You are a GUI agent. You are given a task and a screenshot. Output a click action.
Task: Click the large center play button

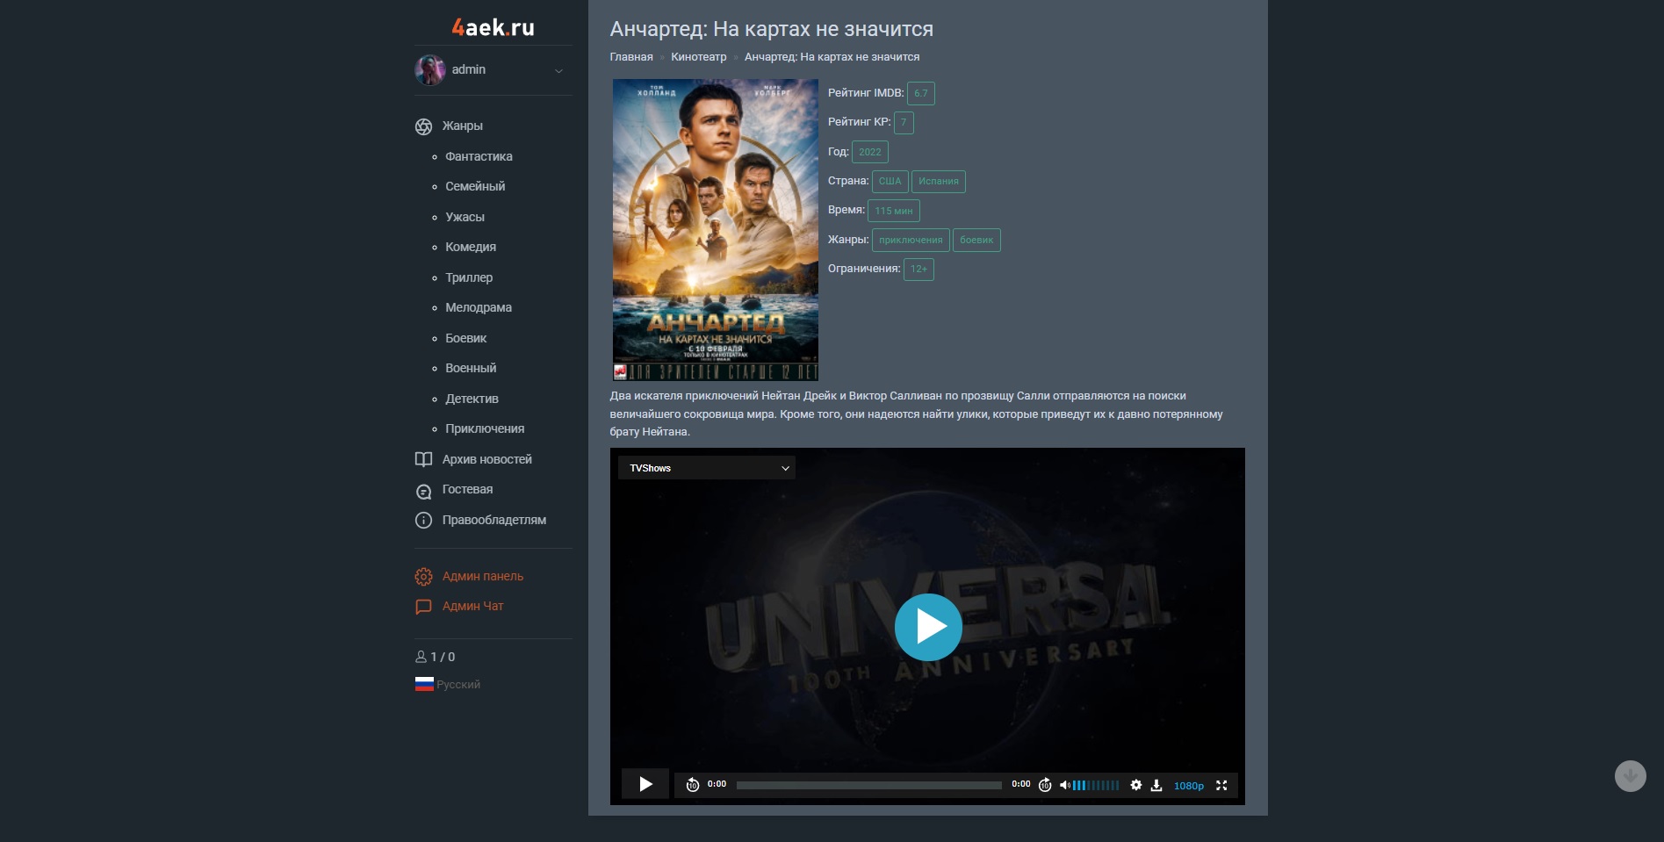pos(927,627)
